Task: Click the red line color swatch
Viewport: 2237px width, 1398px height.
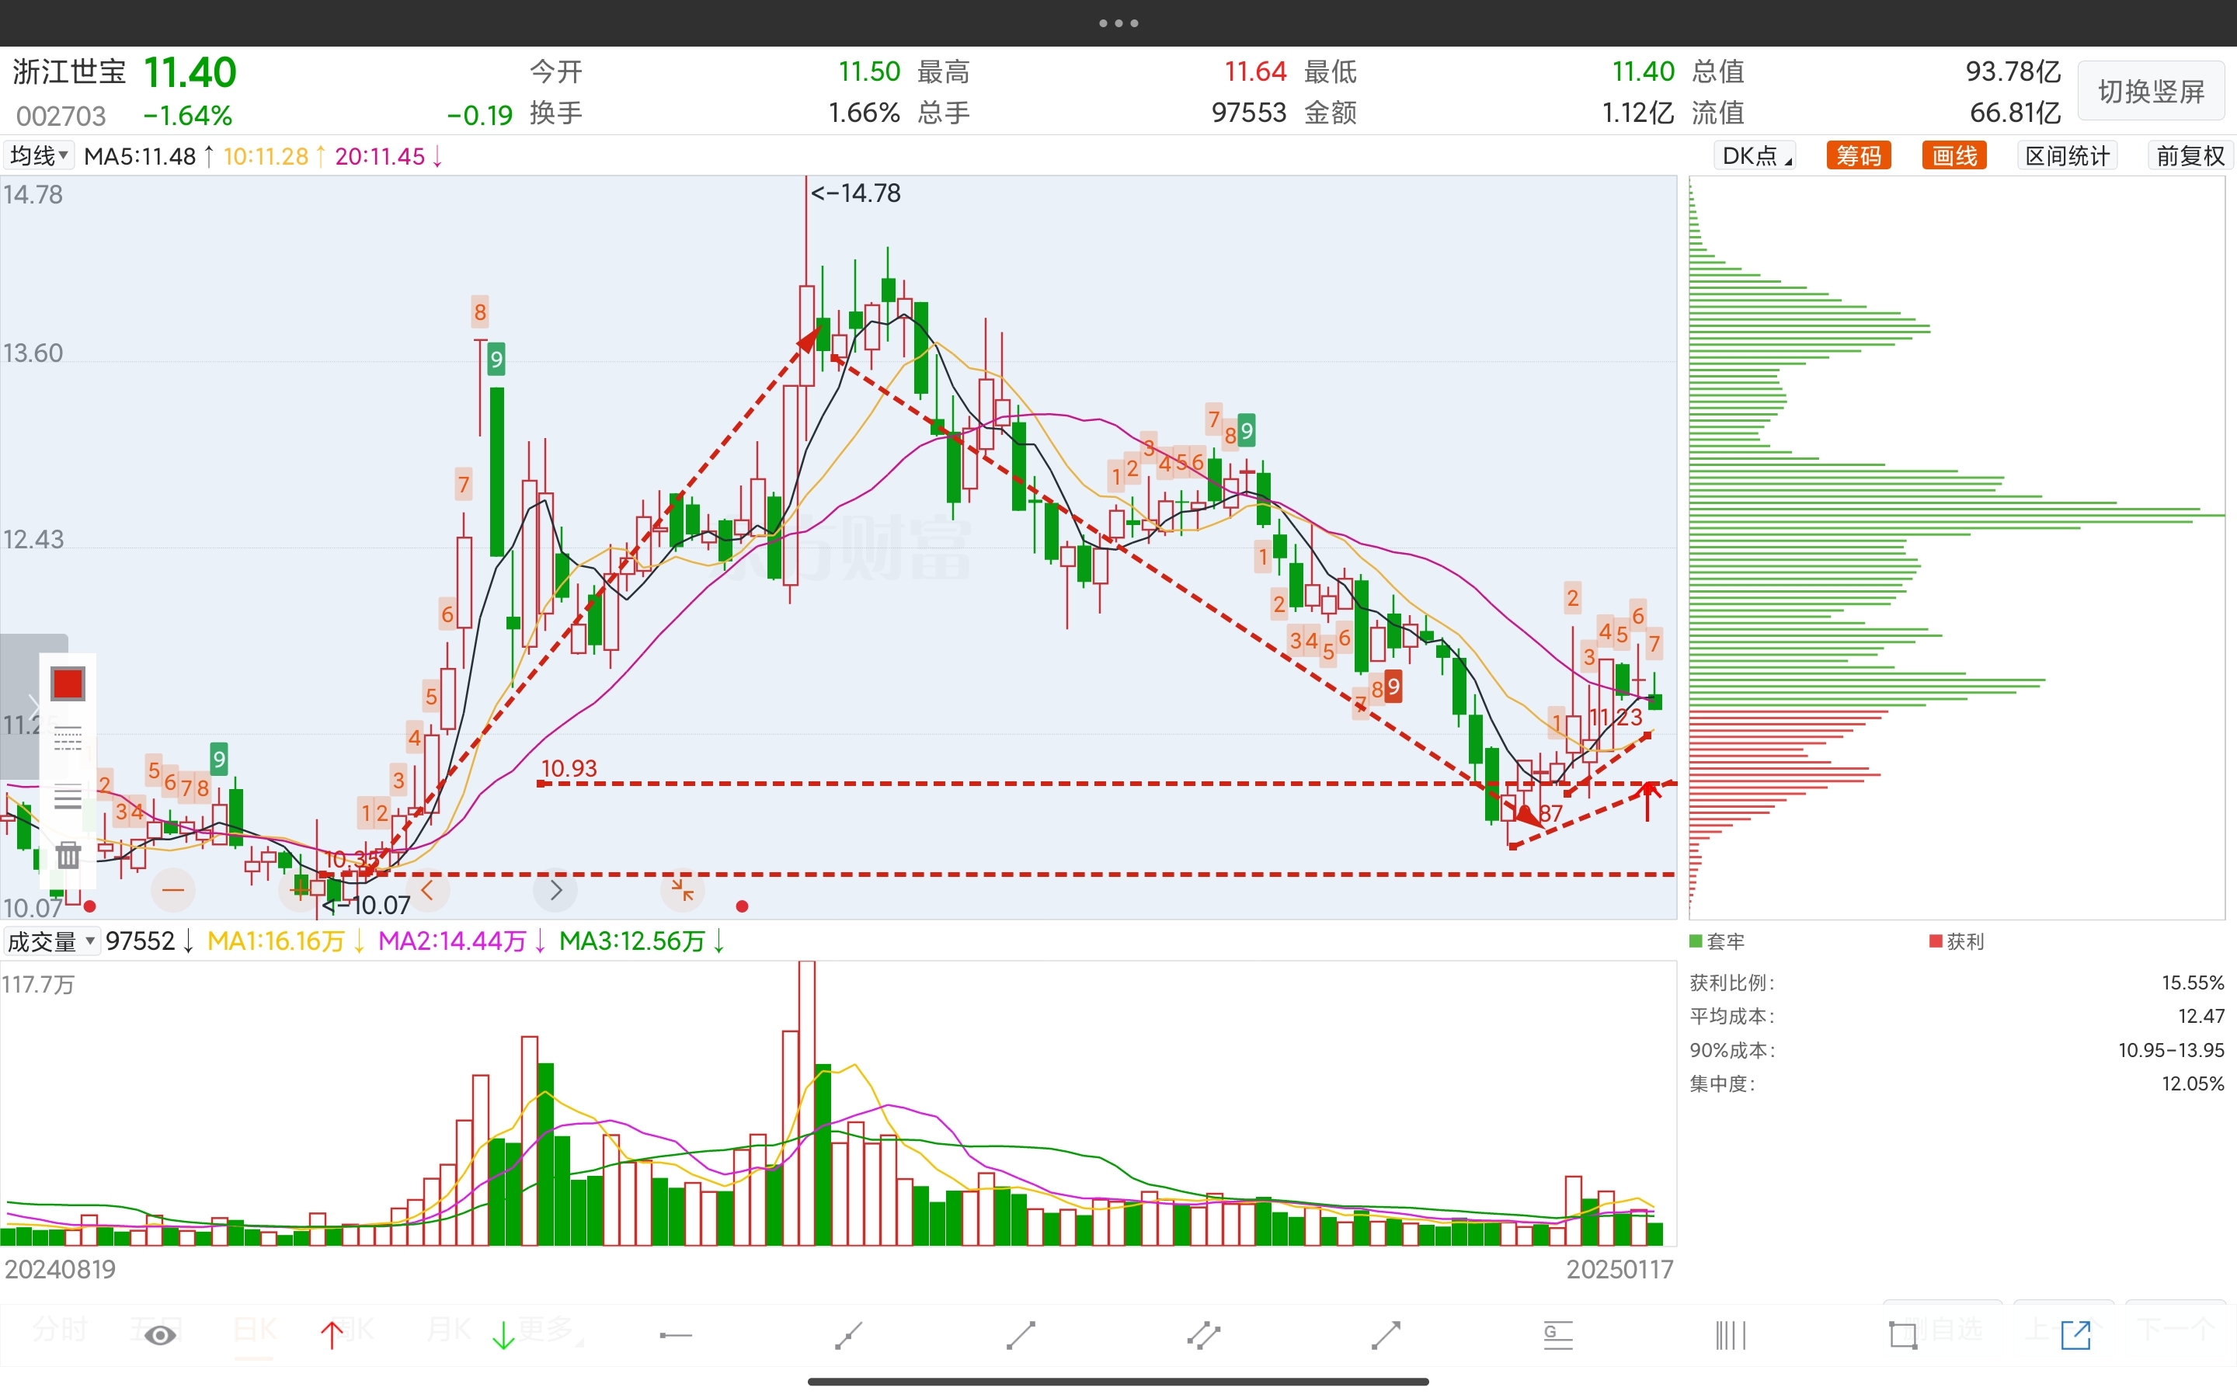Action: [68, 684]
